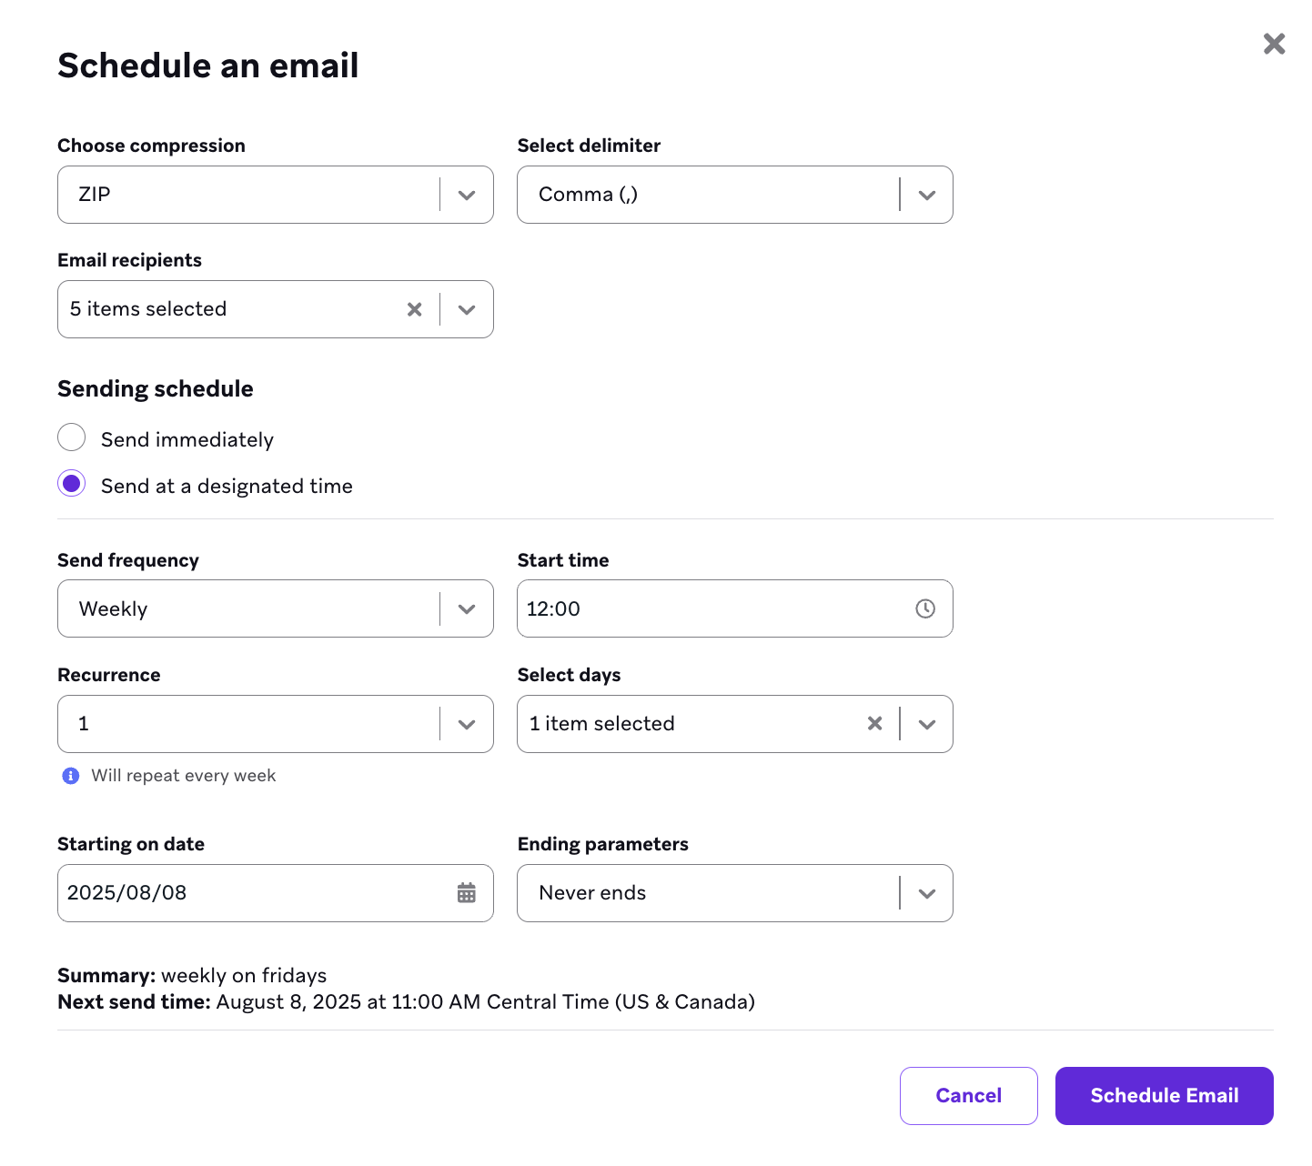The width and height of the screenshot is (1312, 1166).
Task: Expand the Select days dropdown
Action: (x=927, y=724)
